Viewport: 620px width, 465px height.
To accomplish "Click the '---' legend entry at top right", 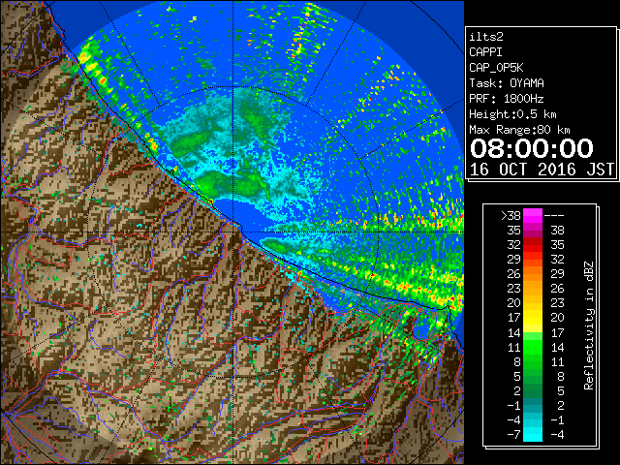I will [x=554, y=216].
